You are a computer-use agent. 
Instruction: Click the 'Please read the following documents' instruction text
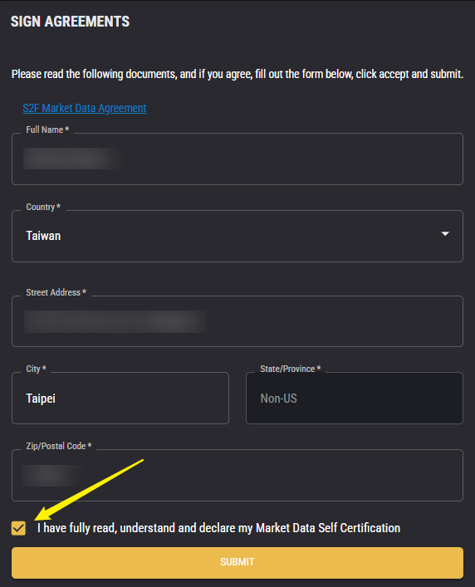237,74
